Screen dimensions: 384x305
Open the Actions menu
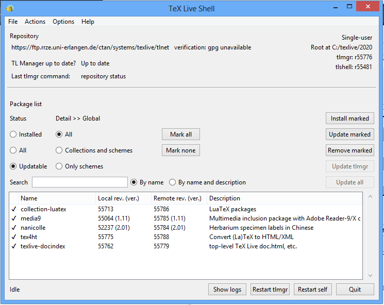click(35, 22)
